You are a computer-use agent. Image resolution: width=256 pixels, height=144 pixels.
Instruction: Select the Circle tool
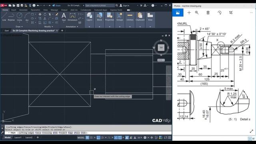tap(20, 17)
